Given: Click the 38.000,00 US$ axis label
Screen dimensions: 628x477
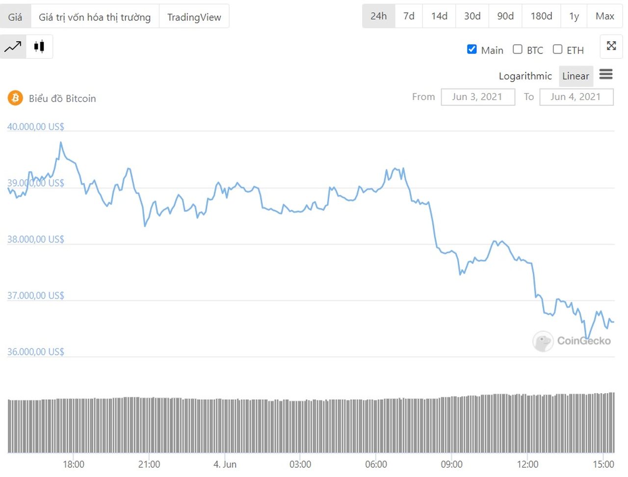Looking at the screenshot, I should (35, 239).
